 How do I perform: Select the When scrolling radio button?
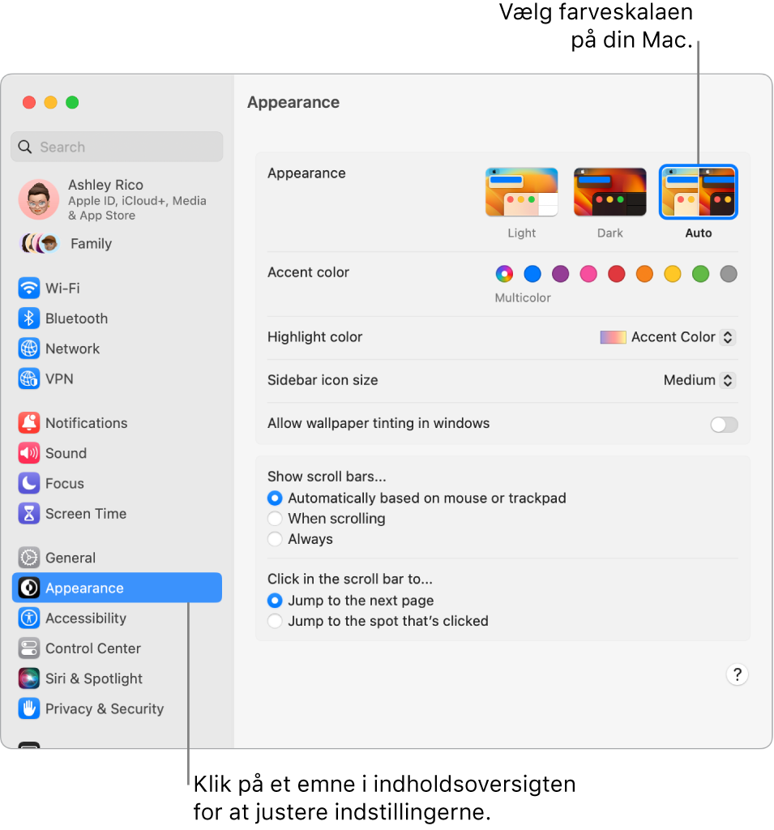click(275, 519)
